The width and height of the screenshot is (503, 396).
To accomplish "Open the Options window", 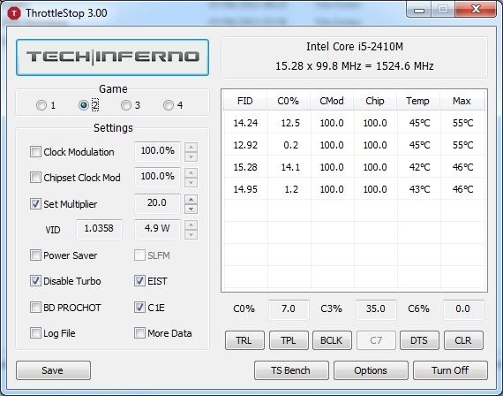I will [x=371, y=370].
